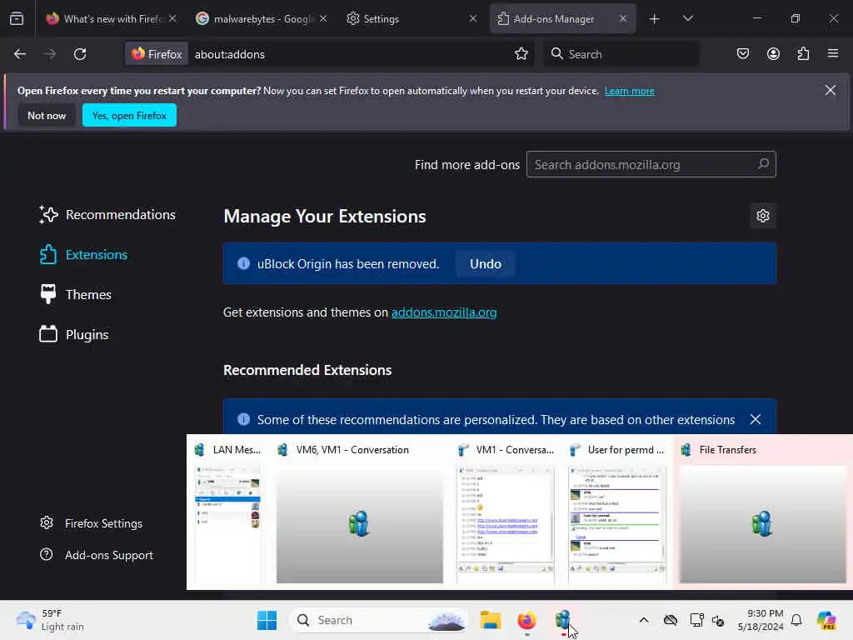853x640 pixels.
Task: Open Add-ons Support link
Action: pyautogui.click(x=97, y=555)
